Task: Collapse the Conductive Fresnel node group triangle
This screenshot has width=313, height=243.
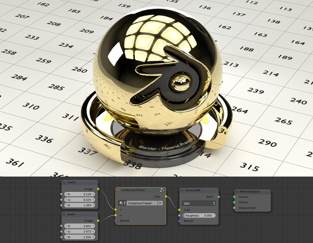Action: click(118, 190)
